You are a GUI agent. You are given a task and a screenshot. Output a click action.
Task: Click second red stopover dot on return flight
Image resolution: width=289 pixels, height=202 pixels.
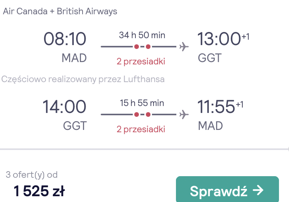pos(148,114)
